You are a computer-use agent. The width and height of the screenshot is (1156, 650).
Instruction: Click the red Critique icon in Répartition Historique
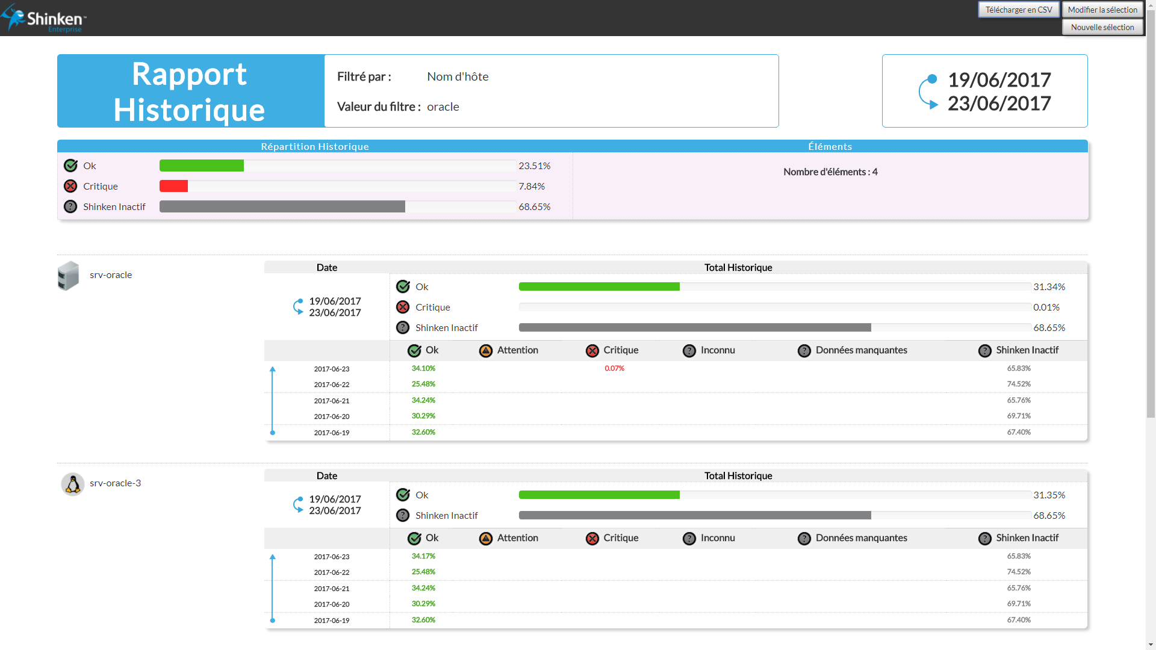[70, 186]
